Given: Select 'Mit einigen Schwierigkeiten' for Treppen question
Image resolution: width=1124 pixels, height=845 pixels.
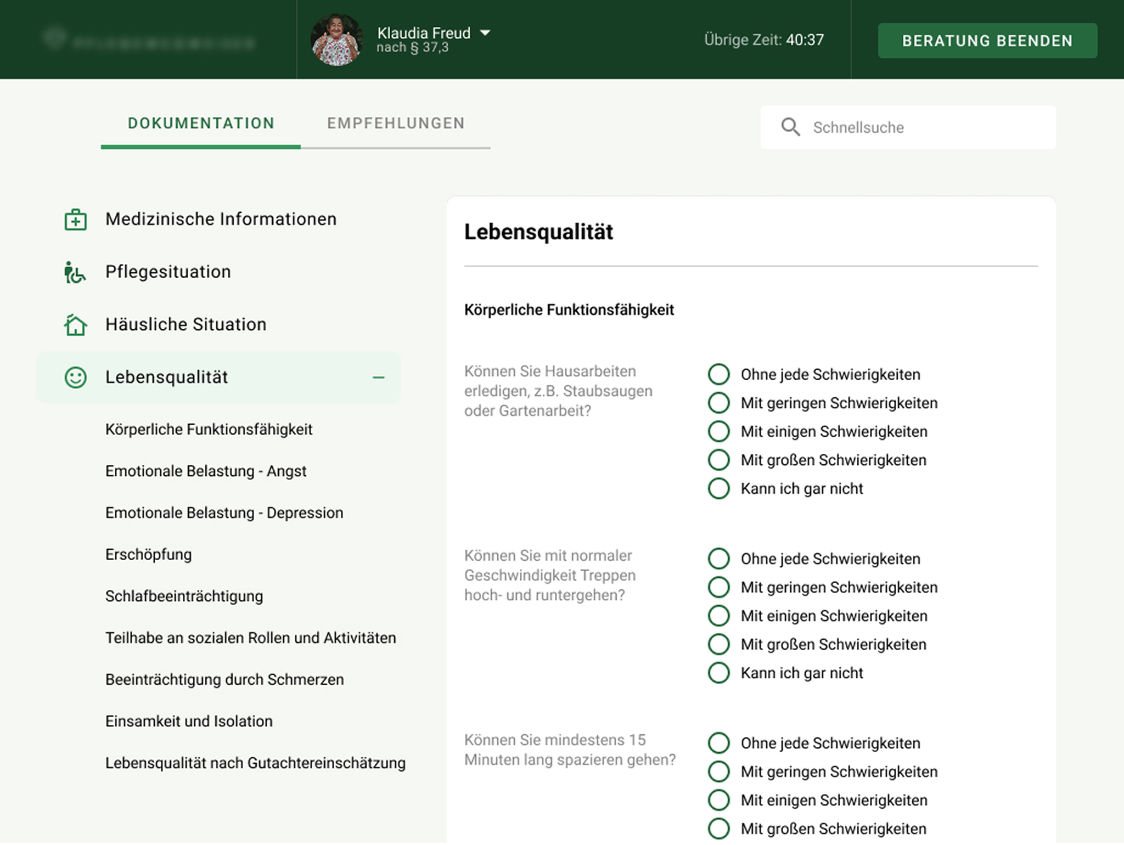Looking at the screenshot, I should click(718, 616).
